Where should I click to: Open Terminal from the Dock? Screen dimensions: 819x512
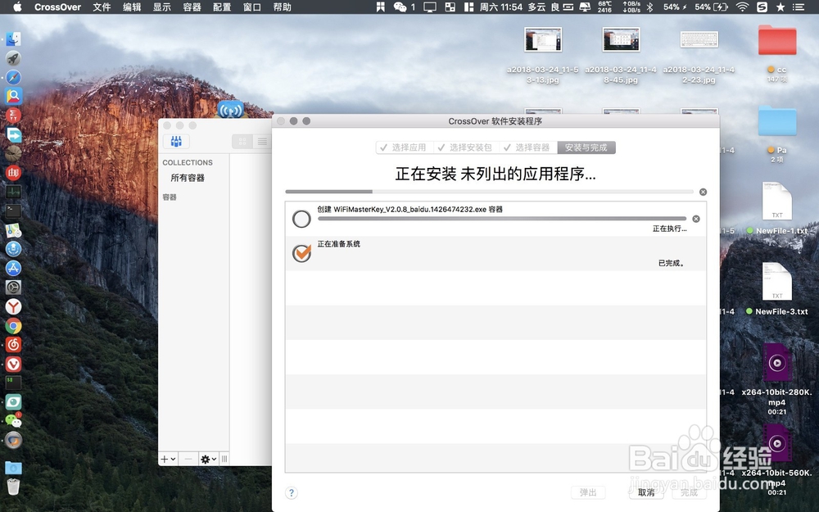13,211
